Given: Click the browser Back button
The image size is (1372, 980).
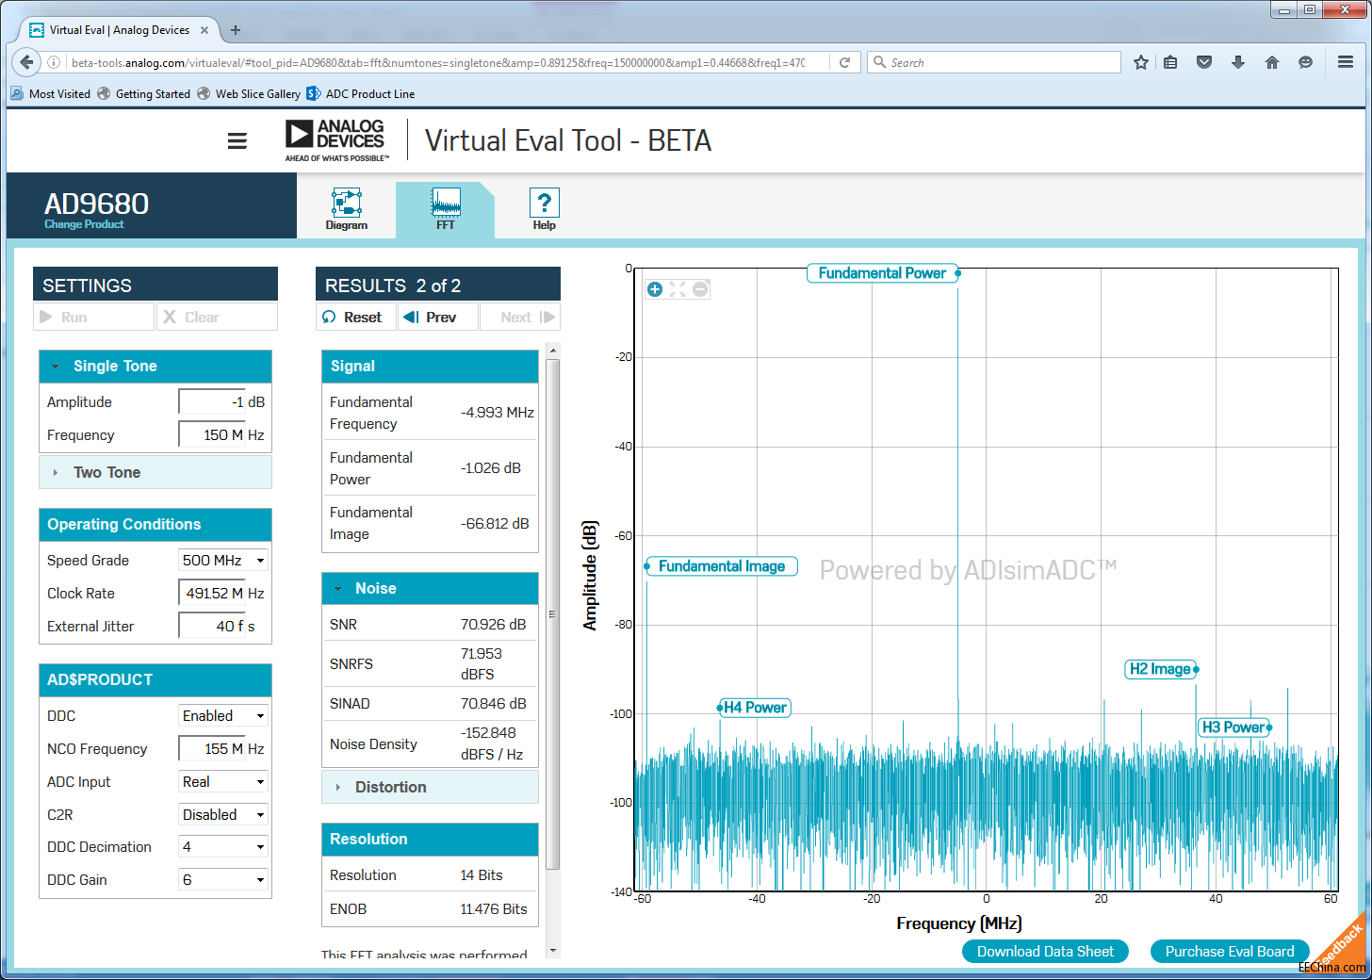Looking at the screenshot, I should [x=26, y=62].
